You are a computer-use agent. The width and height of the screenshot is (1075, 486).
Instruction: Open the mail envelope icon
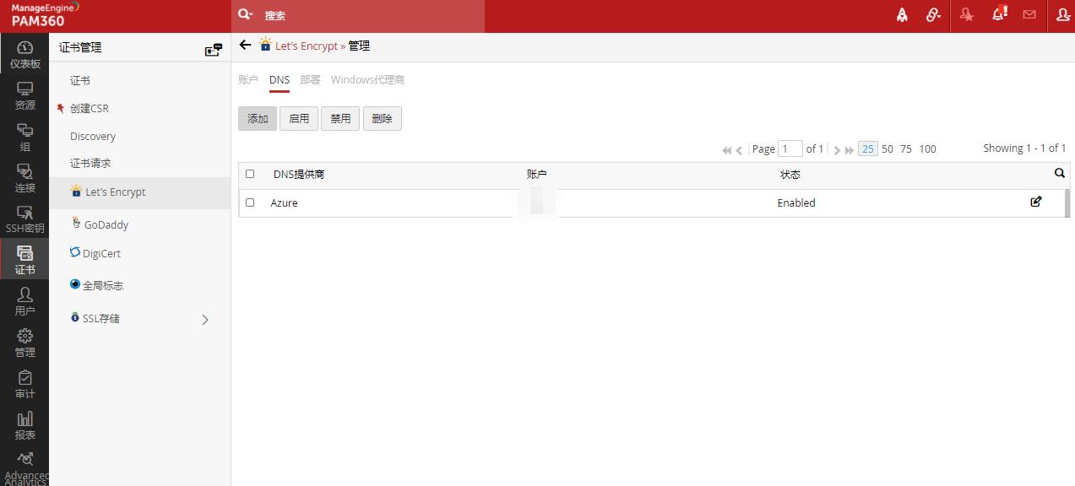point(1029,15)
